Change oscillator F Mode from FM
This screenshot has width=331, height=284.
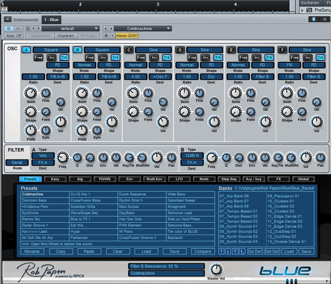289,65
